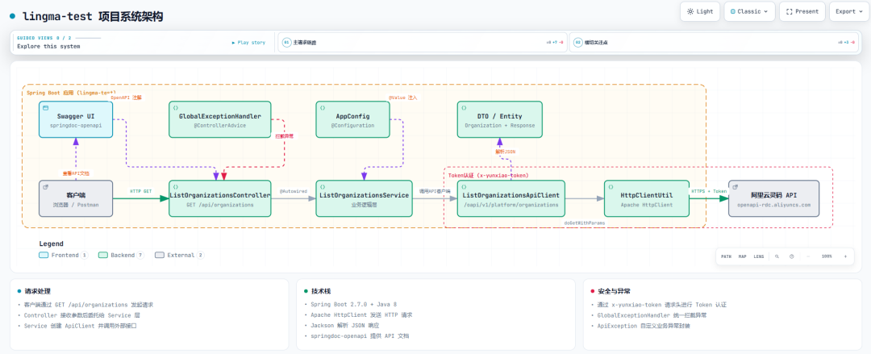Click the code icon on AppConfig node
Screen dimensions: 871x354
[322, 107]
